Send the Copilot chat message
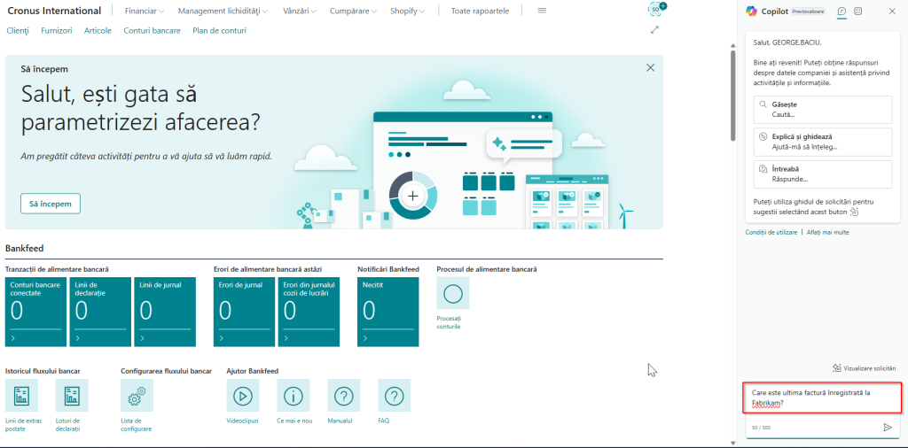The image size is (908, 448). coord(887,427)
